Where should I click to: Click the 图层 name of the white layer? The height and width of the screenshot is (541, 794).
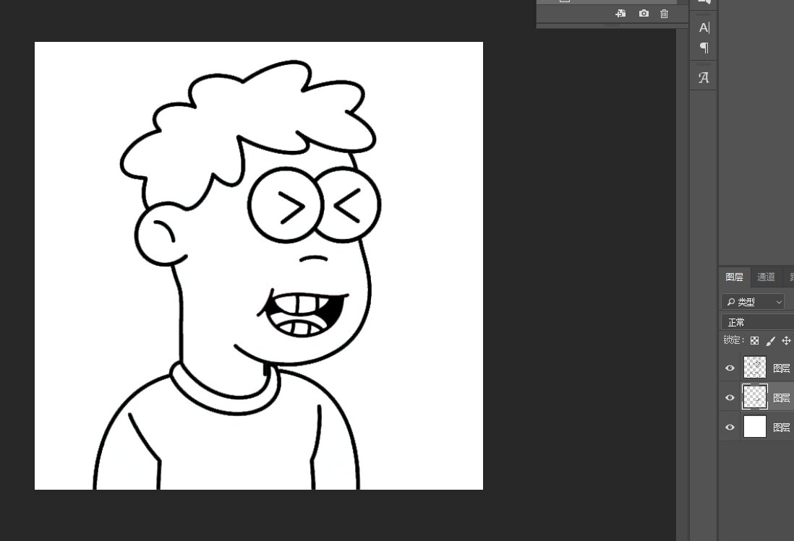tap(782, 428)
